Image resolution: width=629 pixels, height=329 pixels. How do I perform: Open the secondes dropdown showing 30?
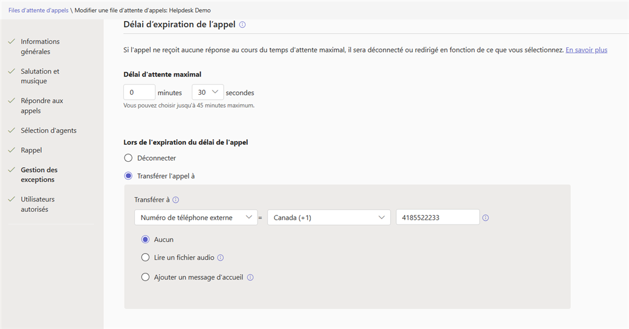pos(208,92)
